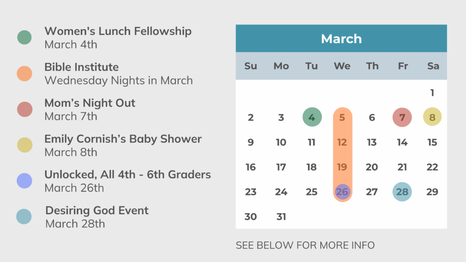Click the Bible Institute event title
This screenshot has height=262, width=466.
(x=82, y=67)
